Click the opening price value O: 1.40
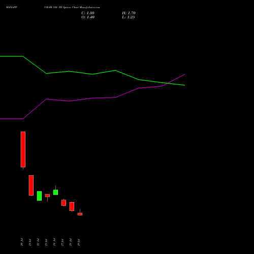Image resolution: width=254 pixels, height=254 pixels. coord(88,17)
